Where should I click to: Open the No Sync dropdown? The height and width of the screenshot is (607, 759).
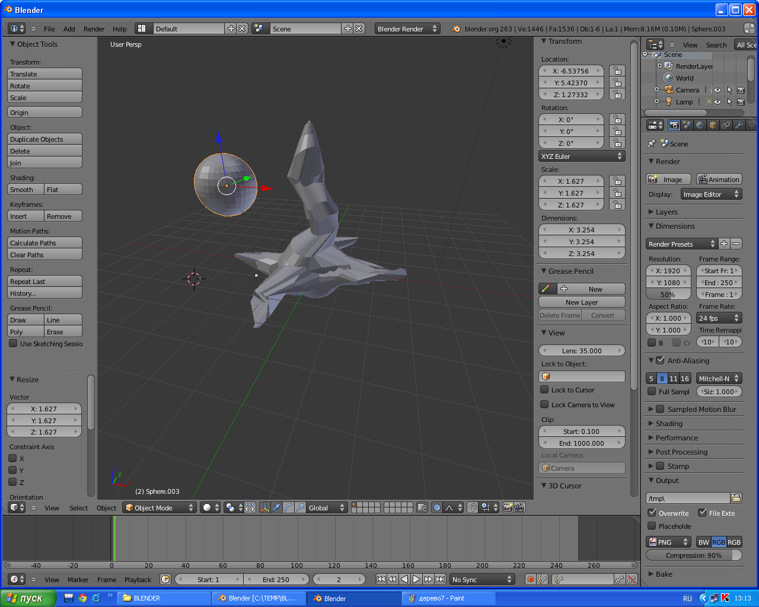(482, 579)
